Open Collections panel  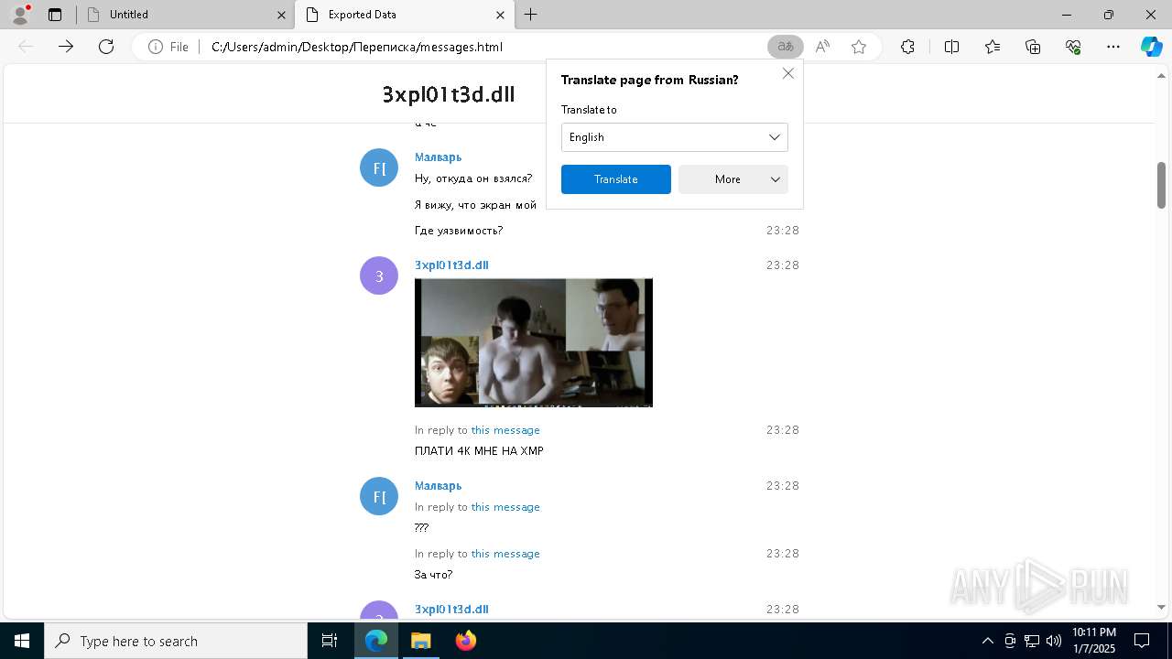(1033, 47)
